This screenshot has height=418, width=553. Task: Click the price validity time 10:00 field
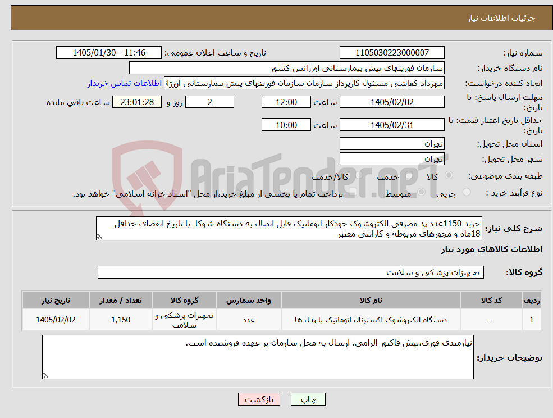[286, 125]
